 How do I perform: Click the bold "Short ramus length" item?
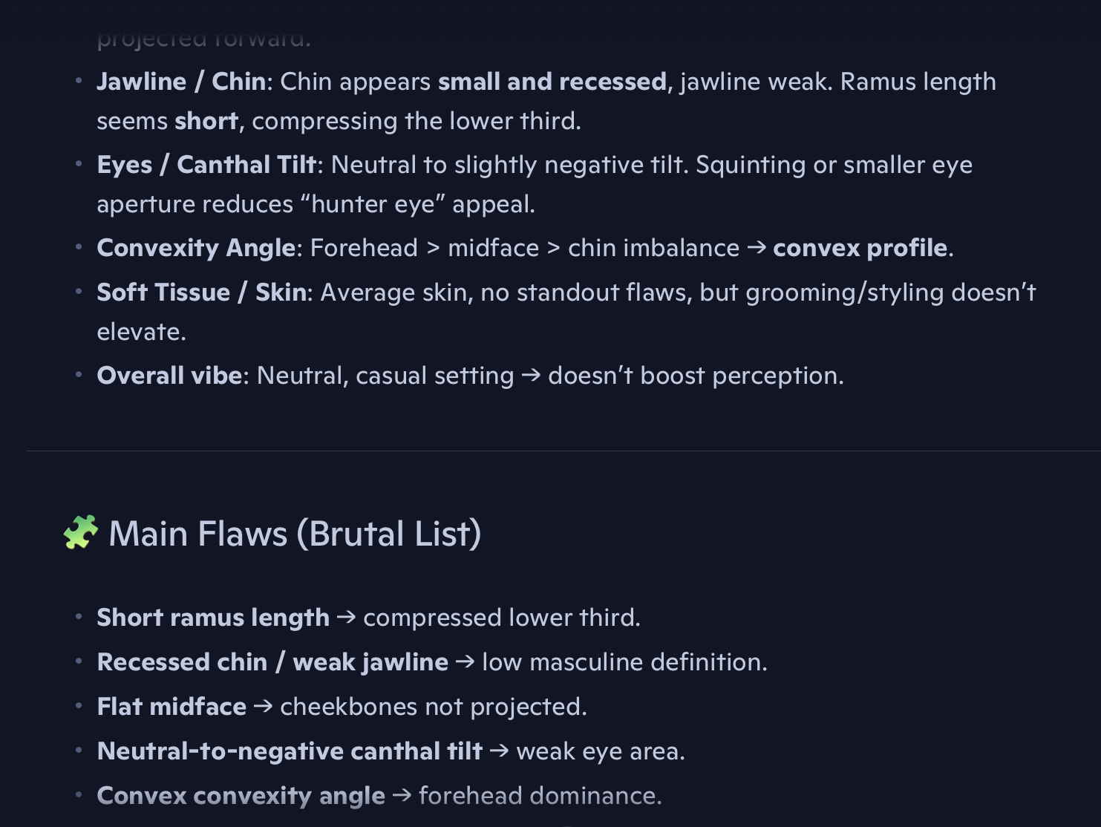click(x=213, y=618)
